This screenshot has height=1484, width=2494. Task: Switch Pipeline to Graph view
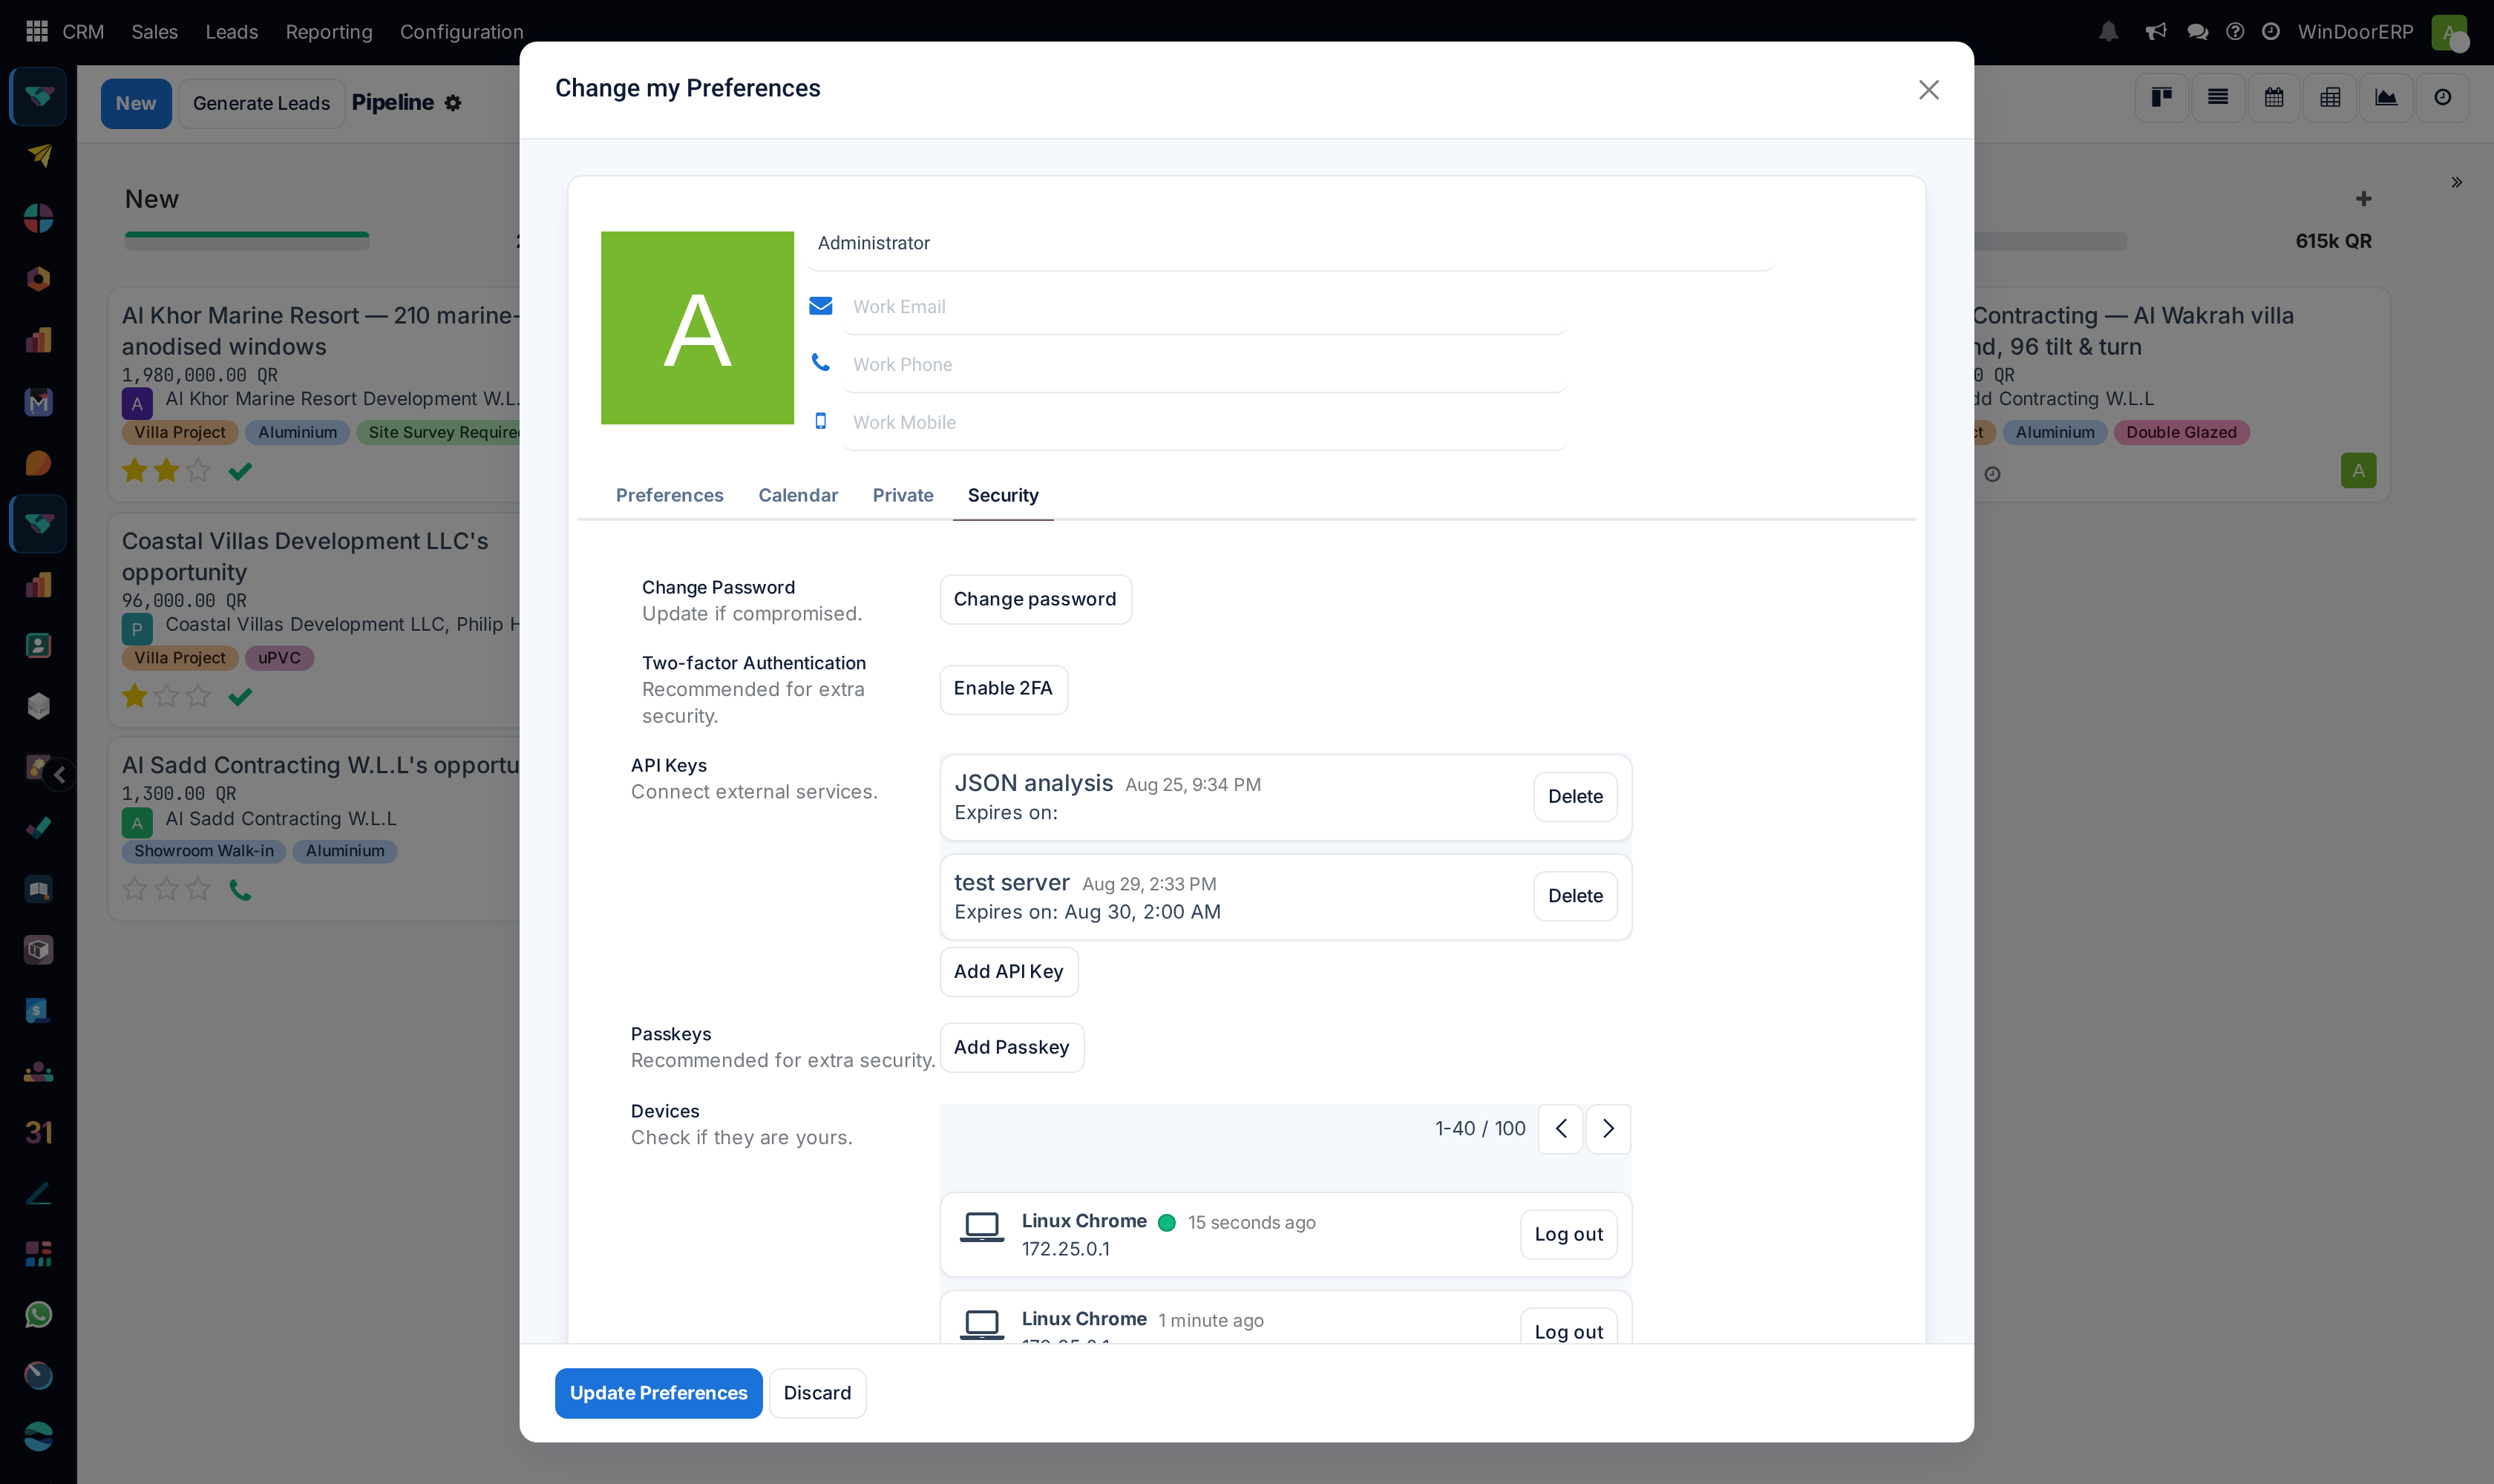[x=2386, y=97]
